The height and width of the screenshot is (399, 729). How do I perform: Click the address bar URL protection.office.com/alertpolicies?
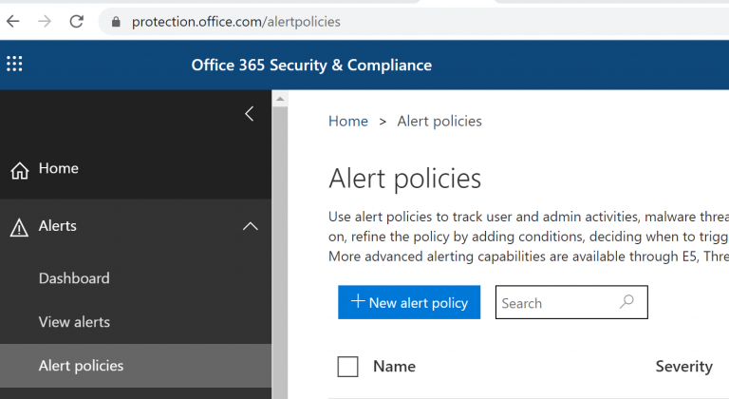click(235, 22)
